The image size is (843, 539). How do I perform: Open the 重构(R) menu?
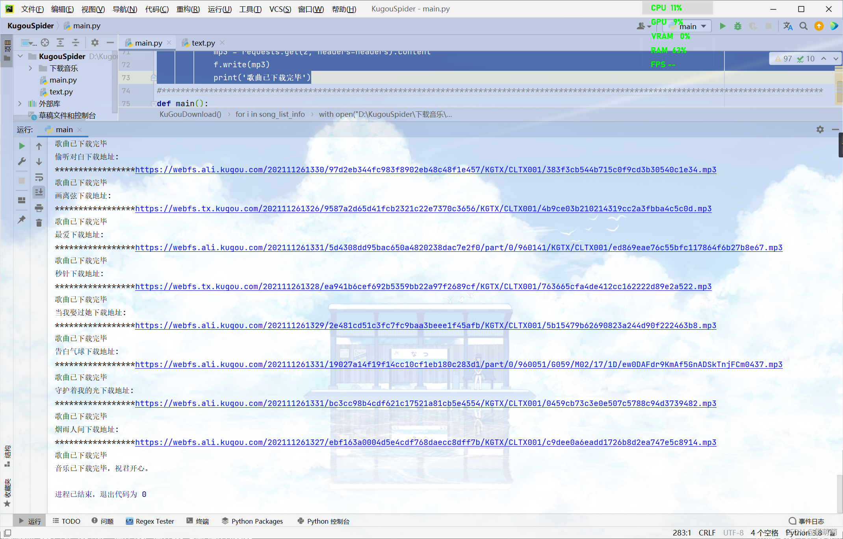[188, 9]
